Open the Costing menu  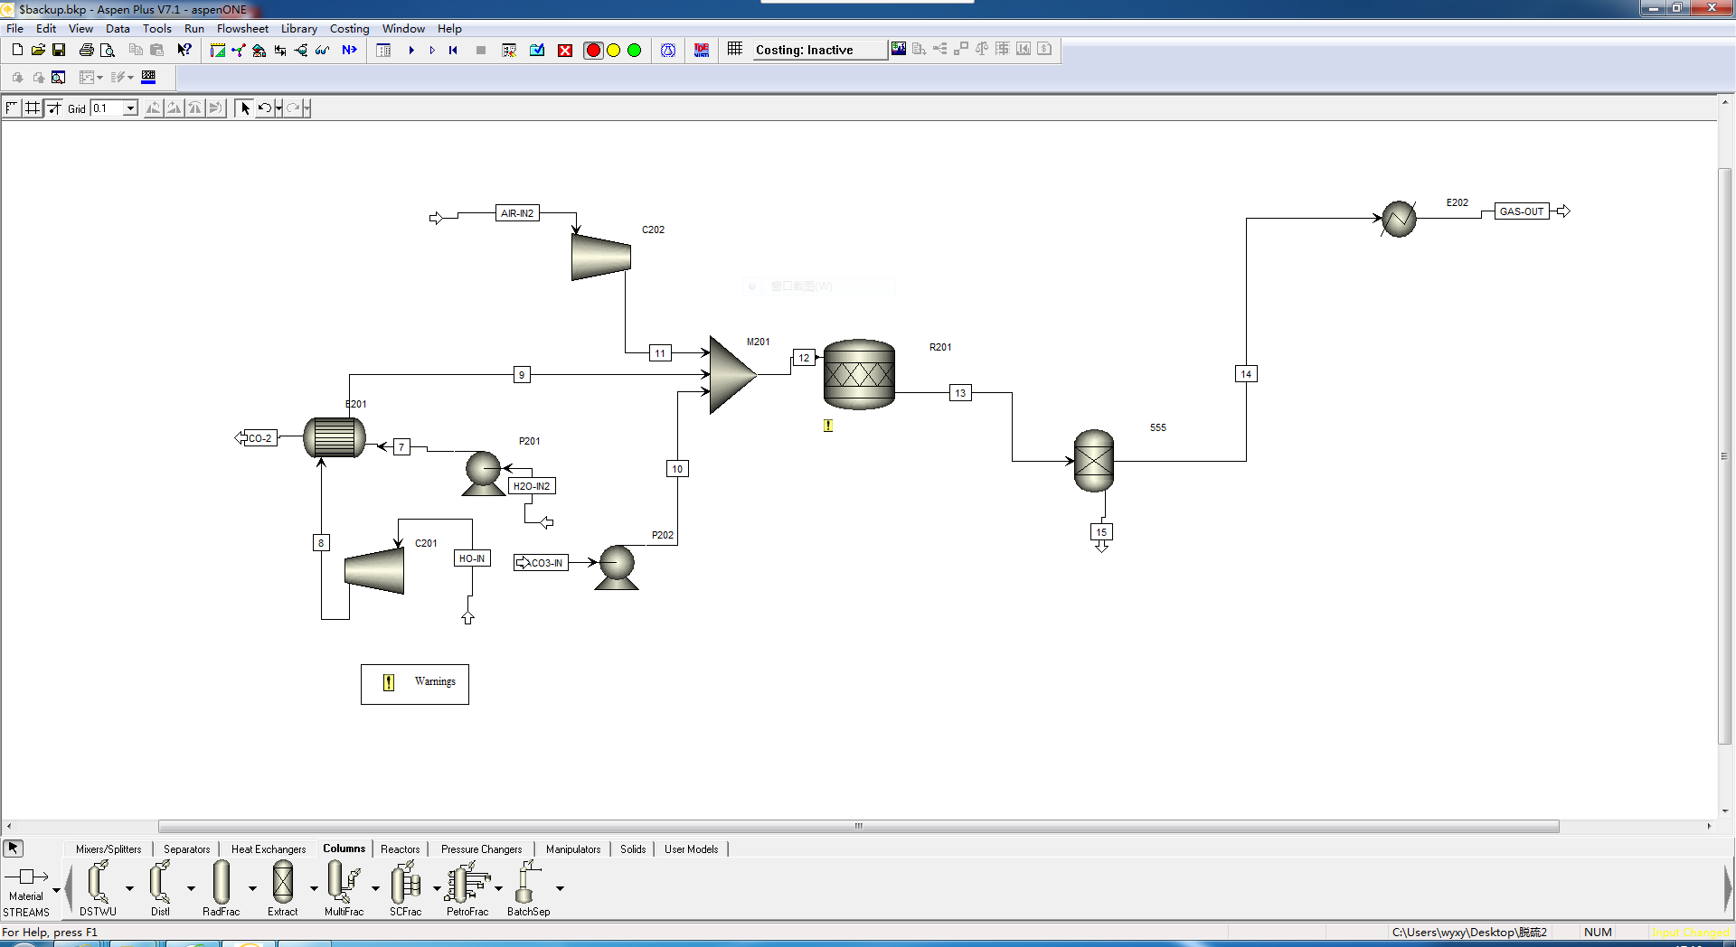click(x=349, y=29)
